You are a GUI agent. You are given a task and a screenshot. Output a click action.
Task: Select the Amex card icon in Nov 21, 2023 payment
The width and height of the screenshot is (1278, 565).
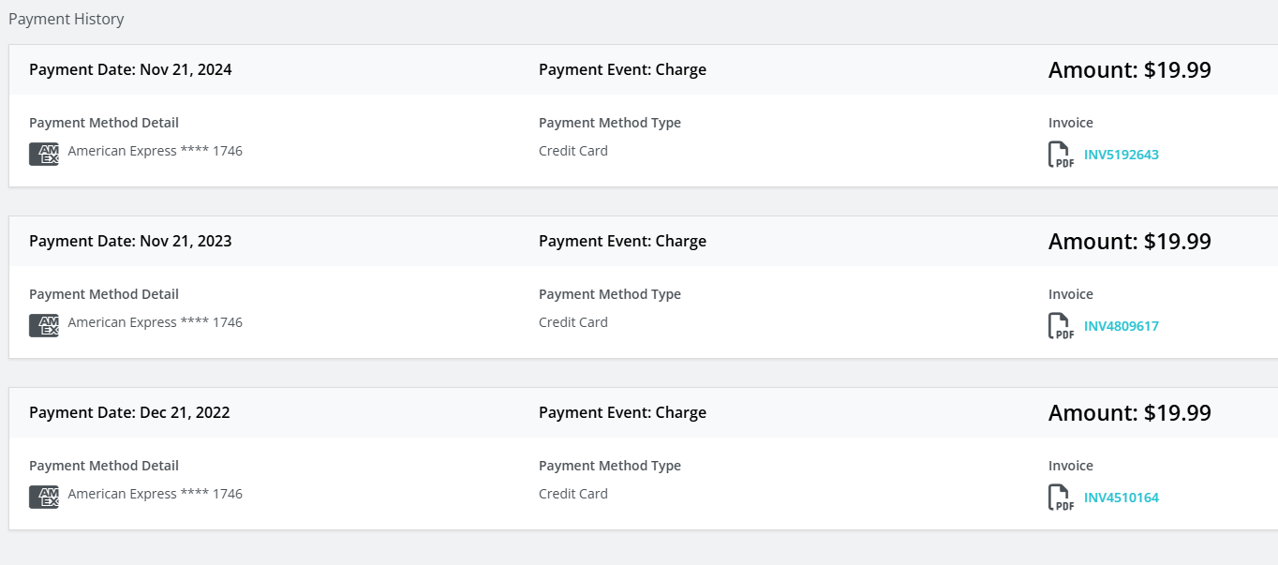pos(44,325)
